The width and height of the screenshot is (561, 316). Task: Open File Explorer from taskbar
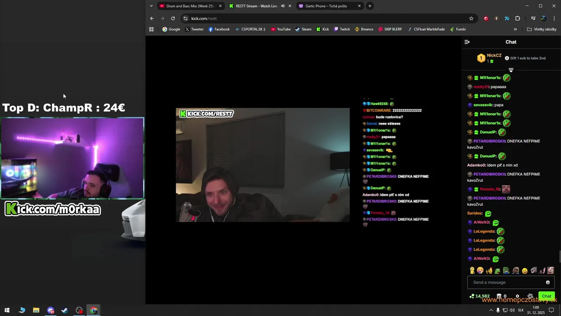pos(36,310)
